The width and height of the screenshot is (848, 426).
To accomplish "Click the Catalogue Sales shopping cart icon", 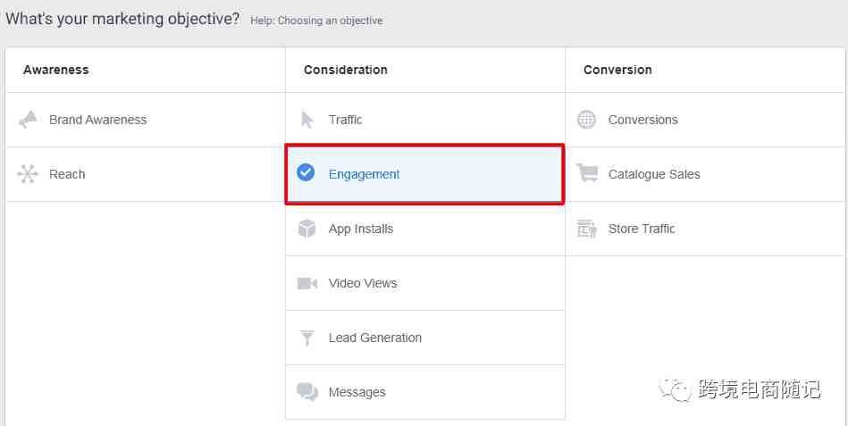I will (x=587, y=173).
